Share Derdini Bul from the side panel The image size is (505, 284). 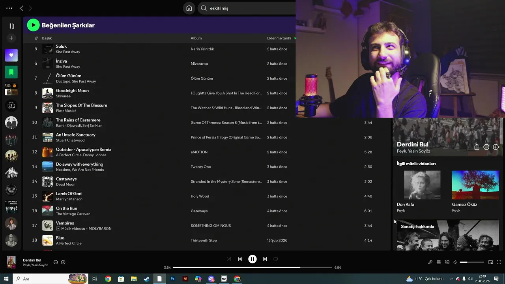477,147
